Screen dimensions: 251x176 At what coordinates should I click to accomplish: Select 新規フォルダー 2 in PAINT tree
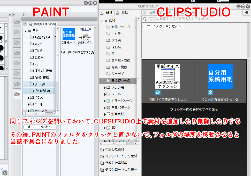(x=43, y=37)
